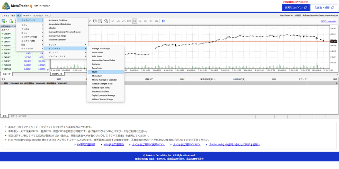This screenshot has width=339, height=169.
Task: Open the MQL5.community link
Action: coord(329,21)
